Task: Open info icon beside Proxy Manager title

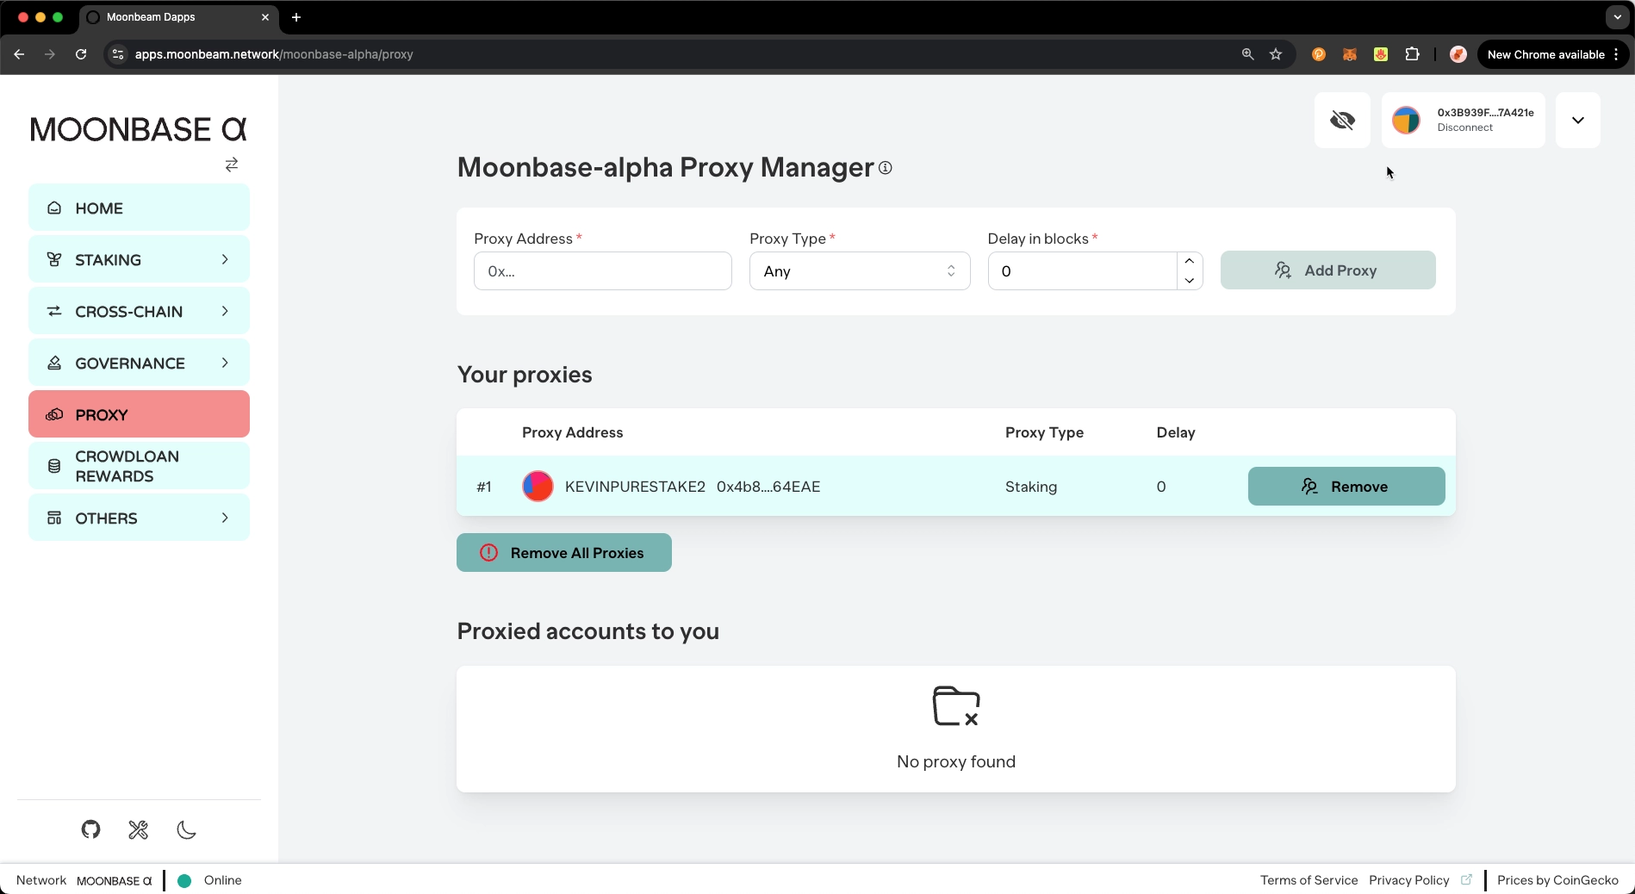Action: (886, 168)
